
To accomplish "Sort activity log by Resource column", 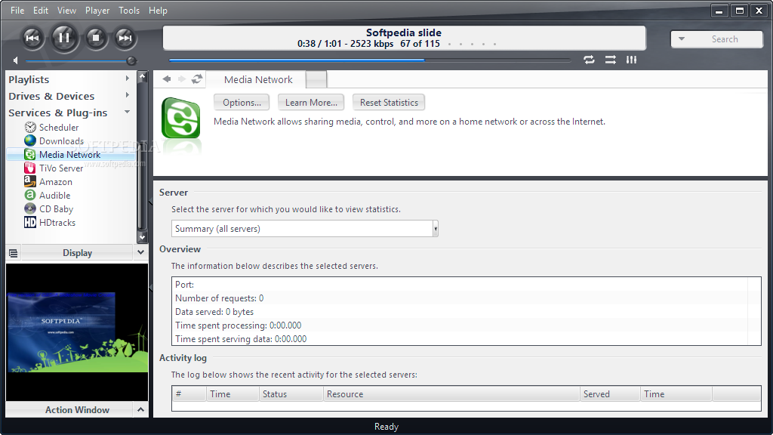I will point(451,394).
